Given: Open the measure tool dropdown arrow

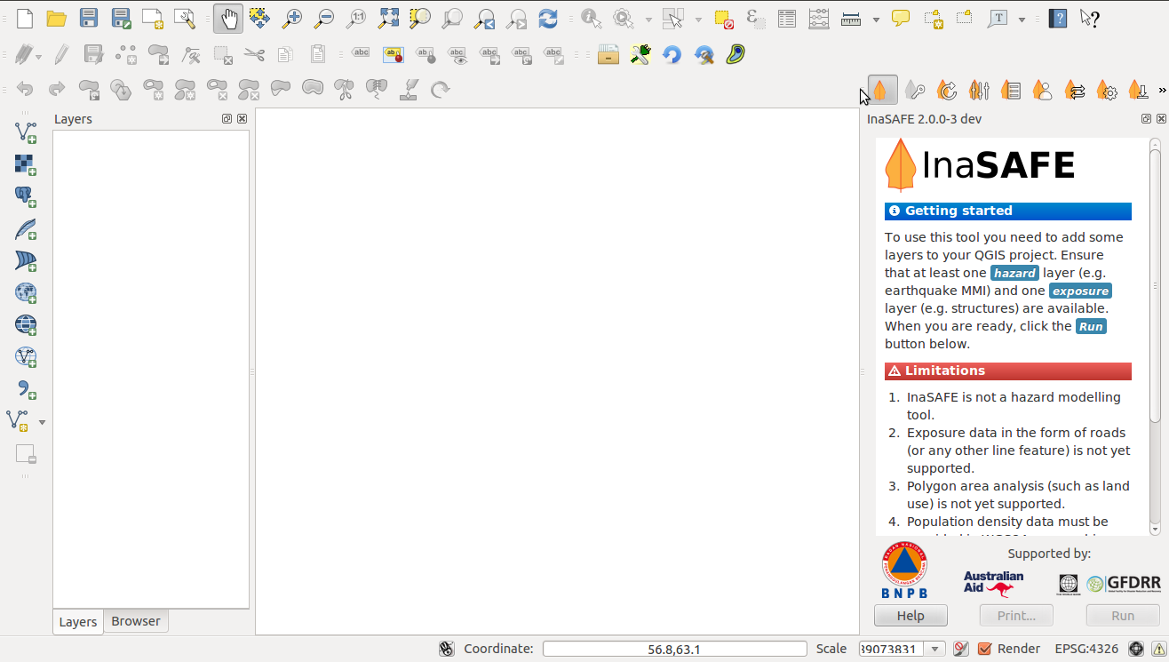Looking at the screenshot, I should coord(876,19).
